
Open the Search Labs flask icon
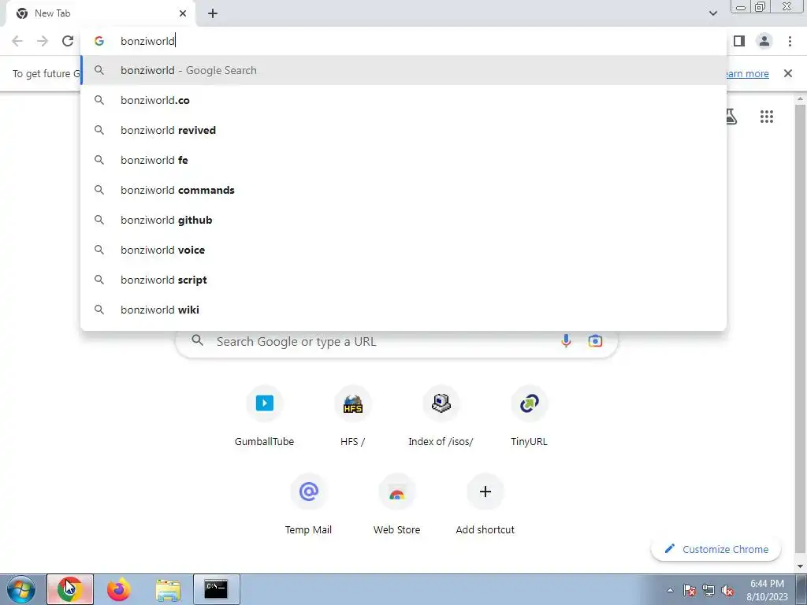coord(731,117)
